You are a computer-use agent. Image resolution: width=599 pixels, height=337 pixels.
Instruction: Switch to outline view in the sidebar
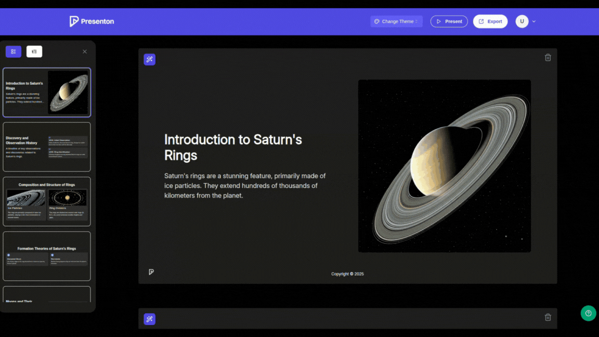click(x=34, y=51)
